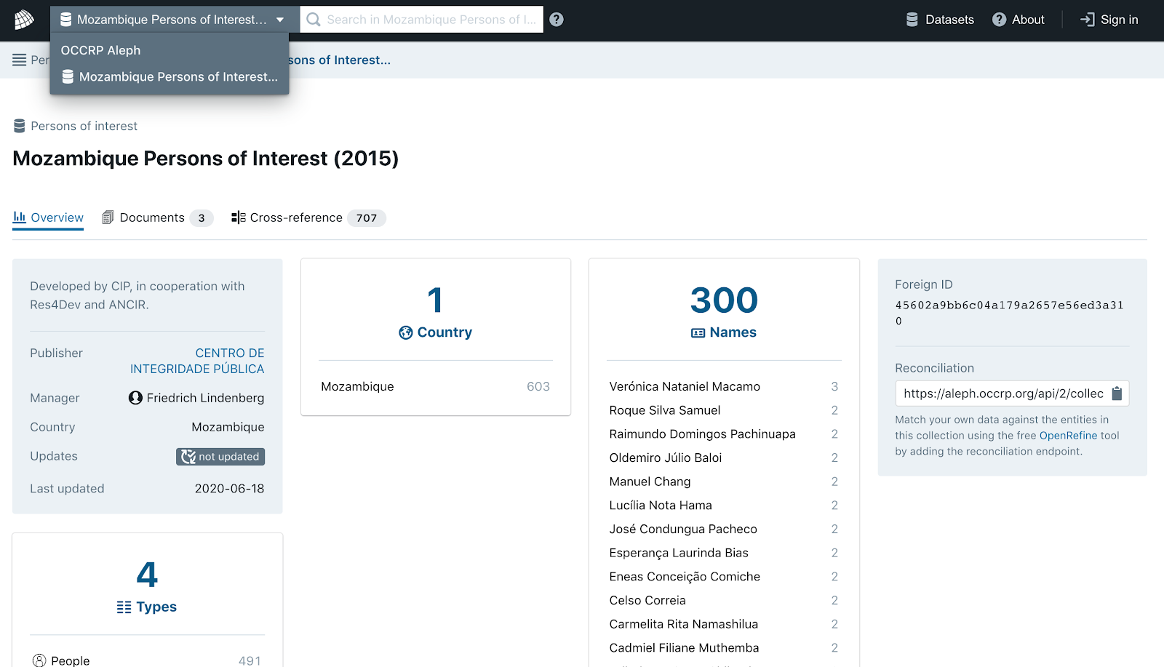The height and width of the screenshot is (667, 1164).
Task: Select OCCRP Aleph from the dropdown menu
Action: point(101,50)
